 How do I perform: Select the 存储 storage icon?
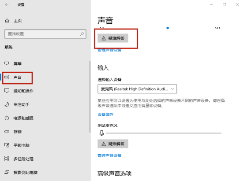tap(7, 131)
